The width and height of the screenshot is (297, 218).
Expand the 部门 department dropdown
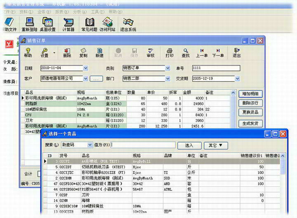point(168,79)
